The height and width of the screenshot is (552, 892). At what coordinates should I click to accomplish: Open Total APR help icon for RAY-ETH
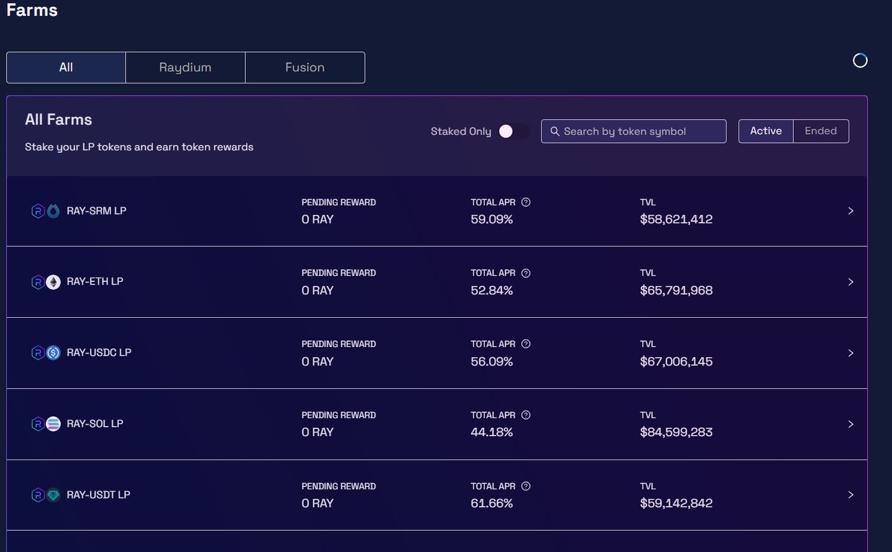[x=526, y=273]
